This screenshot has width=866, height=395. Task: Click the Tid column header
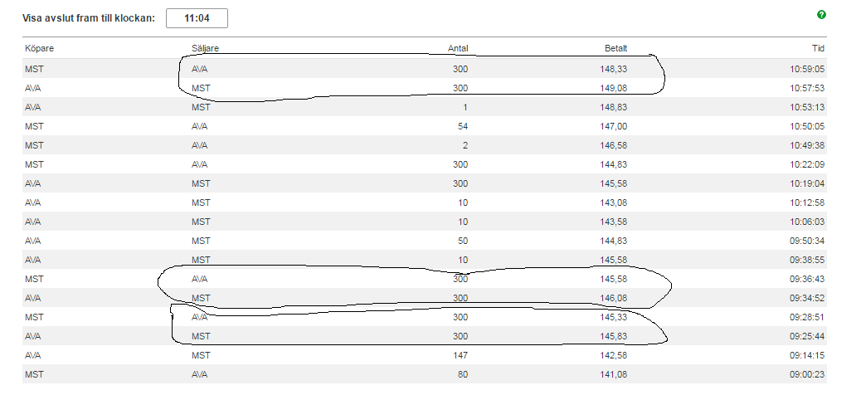819,49
